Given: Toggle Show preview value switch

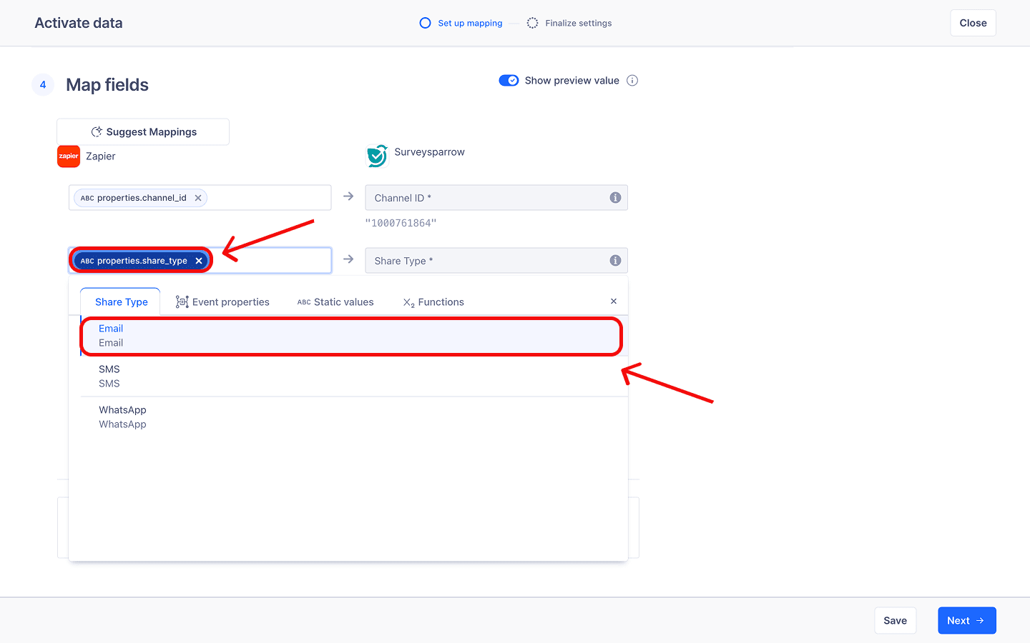Looking at the screenshot, I should [509, 81].
